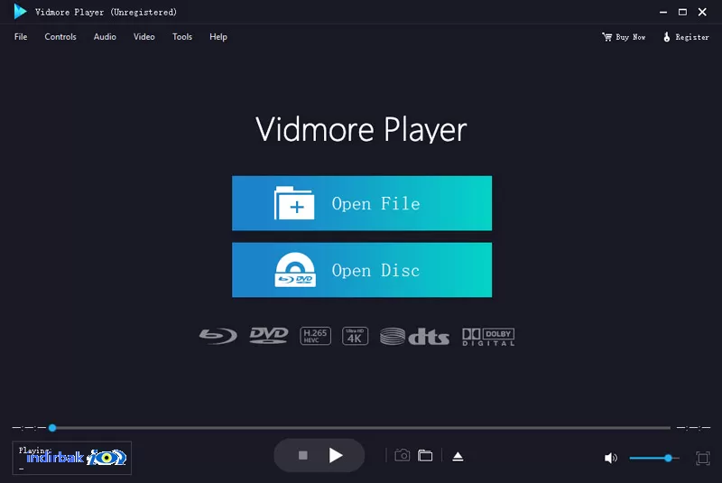
Task: Open the Controls menu
Action: pyautogui.click(x=60, y=37)
